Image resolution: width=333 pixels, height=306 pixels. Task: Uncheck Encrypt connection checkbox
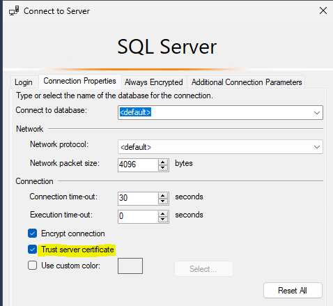pyautogui.click(x=33, y=234)
